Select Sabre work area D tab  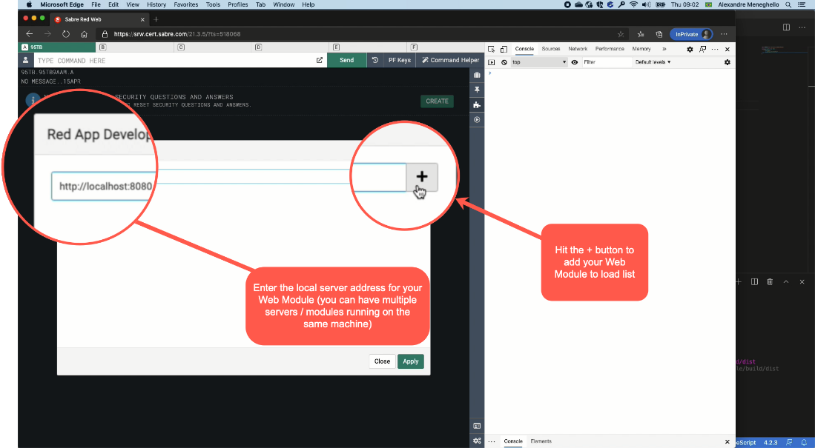[291, 47]
